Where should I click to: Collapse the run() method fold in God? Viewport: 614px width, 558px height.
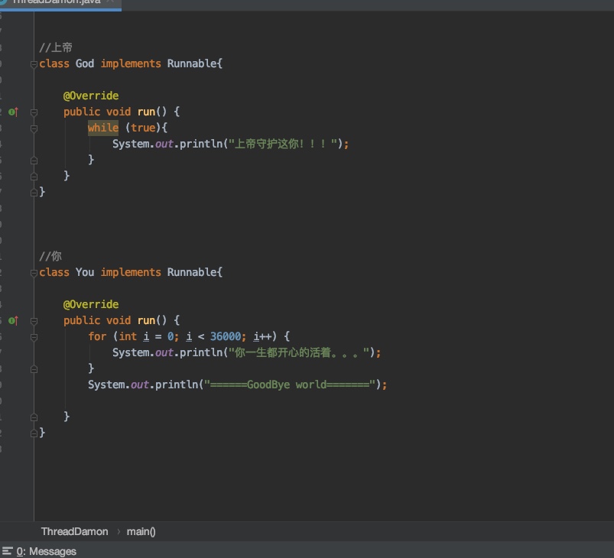tap(34, 112)
